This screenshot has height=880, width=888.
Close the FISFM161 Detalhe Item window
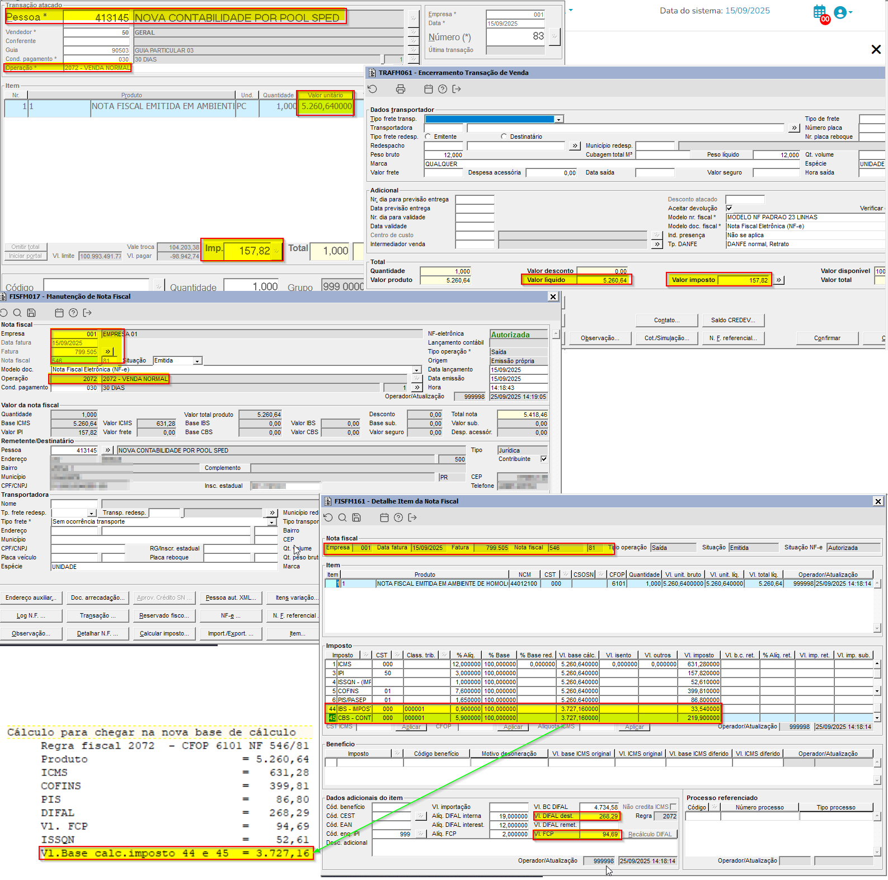tap(878, 501)
